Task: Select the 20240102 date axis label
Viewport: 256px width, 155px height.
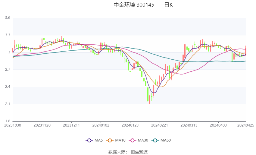Action: (101, 125)
